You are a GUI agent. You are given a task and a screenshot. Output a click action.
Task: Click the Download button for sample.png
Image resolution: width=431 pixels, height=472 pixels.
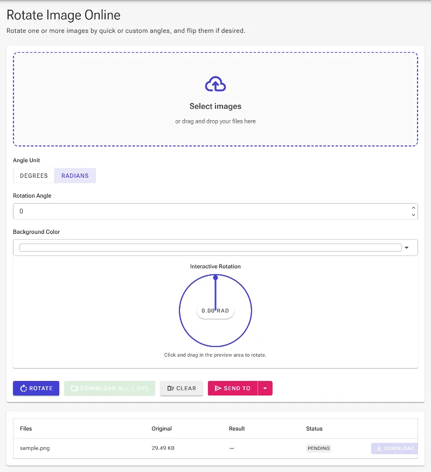pyautogui.click(x=394, y=448)
